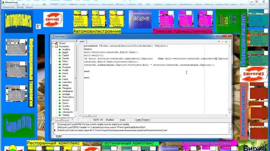270x151 pixels.
Task: Open the Testing procedure entry
Action: (x=66, y=109)
